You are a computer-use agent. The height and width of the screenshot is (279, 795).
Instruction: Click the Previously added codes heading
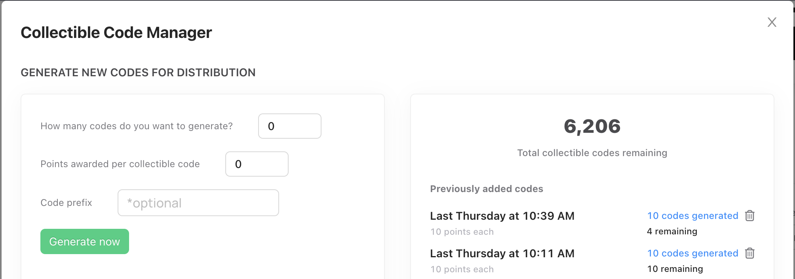click(487, 189)
